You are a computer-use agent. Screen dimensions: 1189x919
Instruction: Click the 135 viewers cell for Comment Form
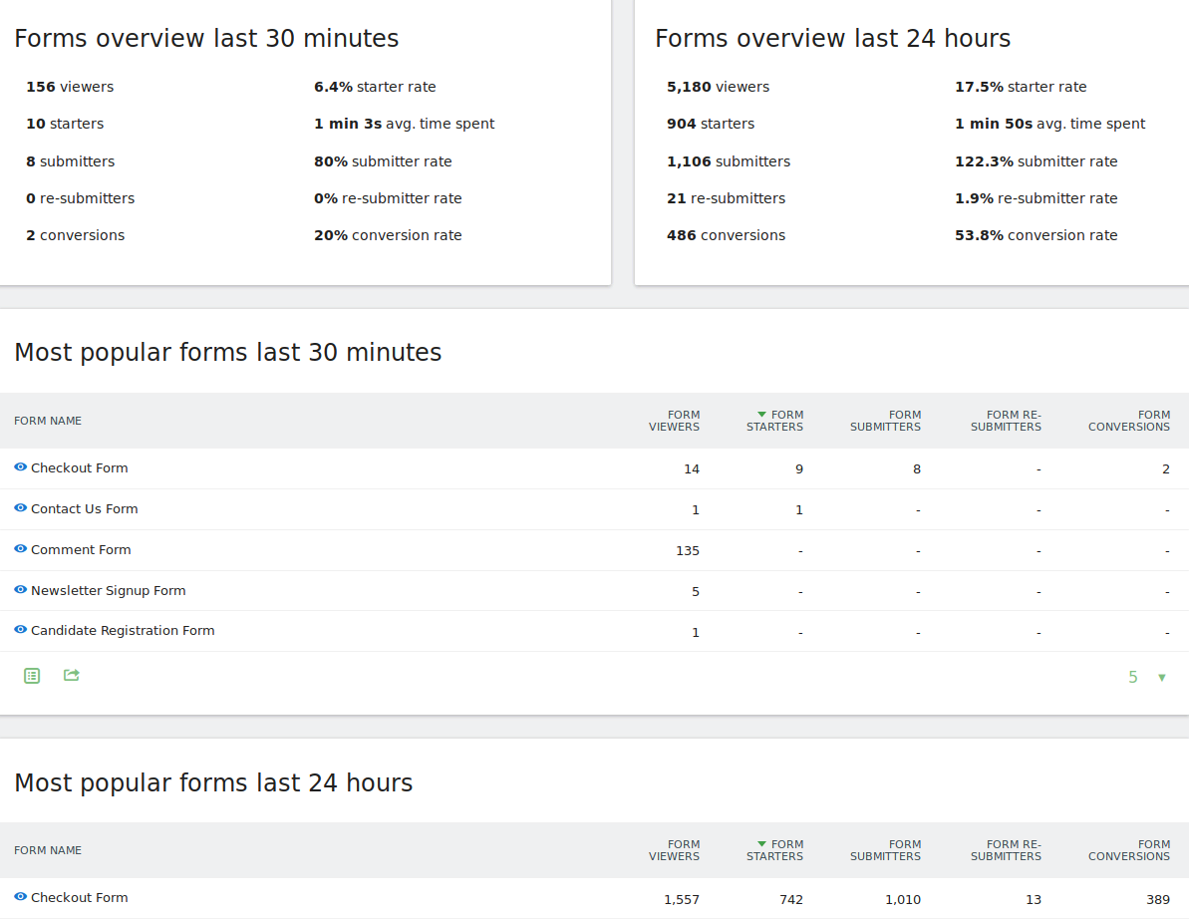[688, 551]
